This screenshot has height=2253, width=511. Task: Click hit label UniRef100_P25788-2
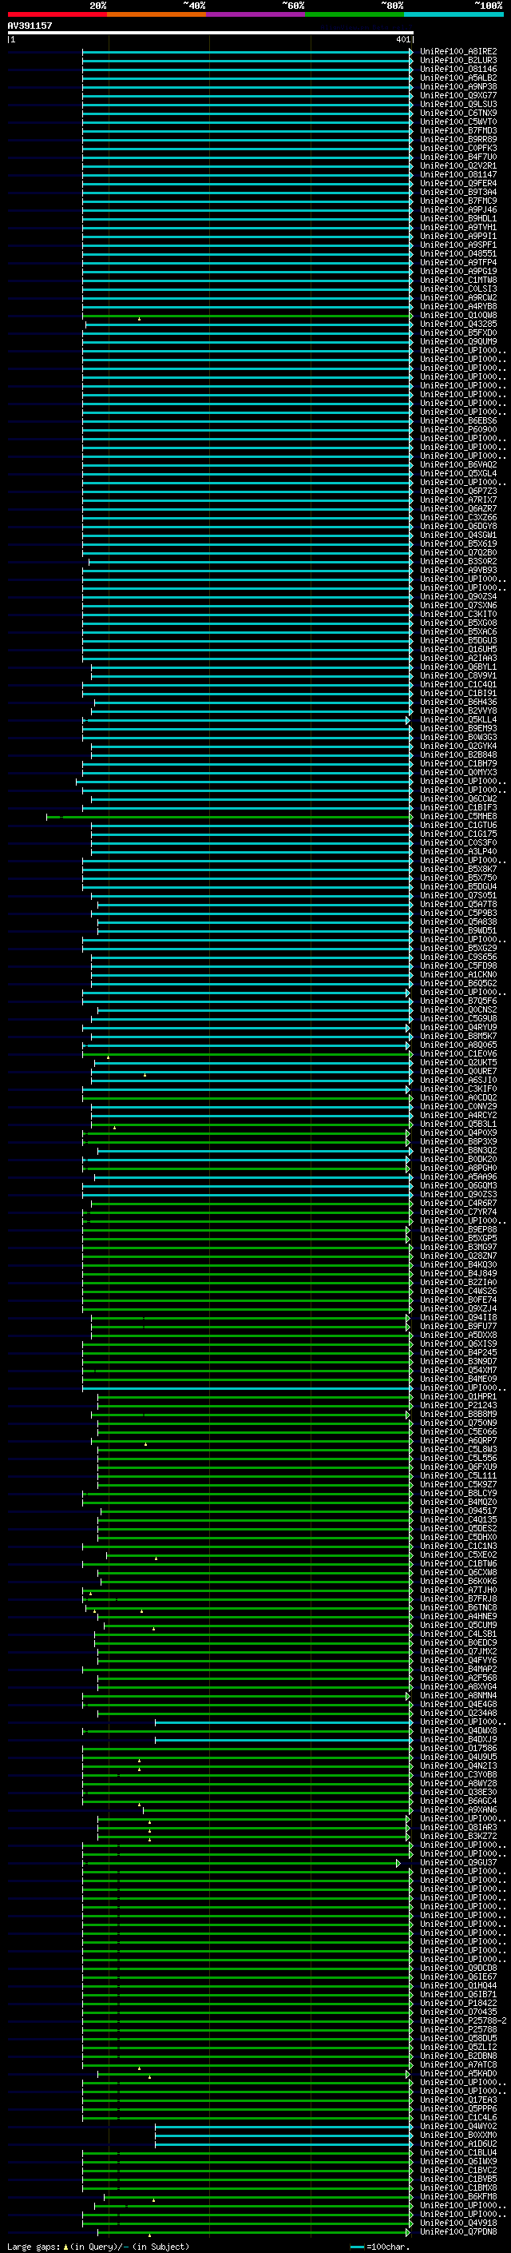[x=463, y=2020]
